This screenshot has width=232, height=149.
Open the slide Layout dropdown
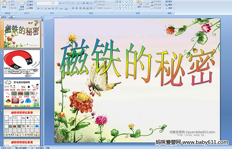pyautogui.click(x=31, y=2)
